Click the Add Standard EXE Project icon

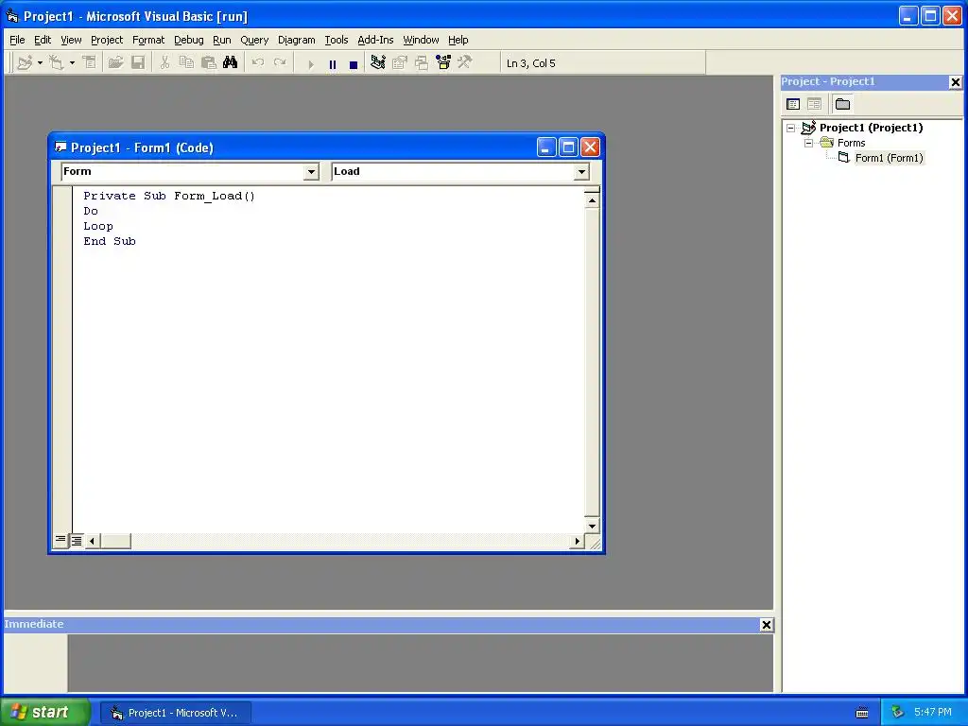(x=25, y=63)
